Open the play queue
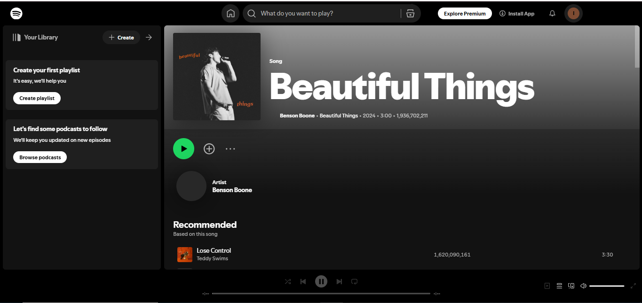The height and width of the screenshot is (303, 642). click(559, 286)
